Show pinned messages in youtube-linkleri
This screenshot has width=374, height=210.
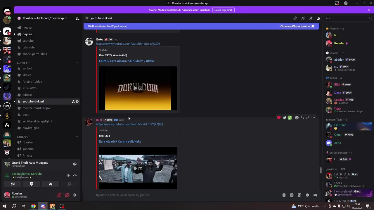click(311, 18)
